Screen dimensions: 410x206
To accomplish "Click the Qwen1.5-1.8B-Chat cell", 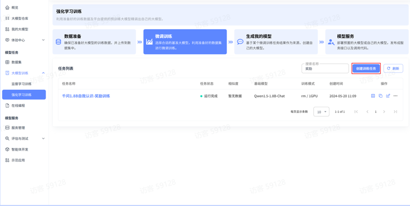I will point(270,96).
